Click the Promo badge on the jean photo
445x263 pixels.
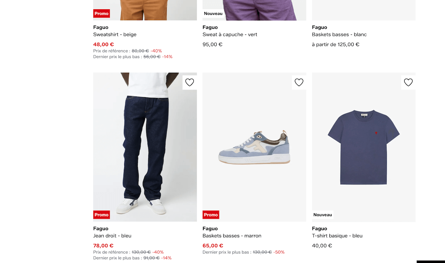coord(101,215)
